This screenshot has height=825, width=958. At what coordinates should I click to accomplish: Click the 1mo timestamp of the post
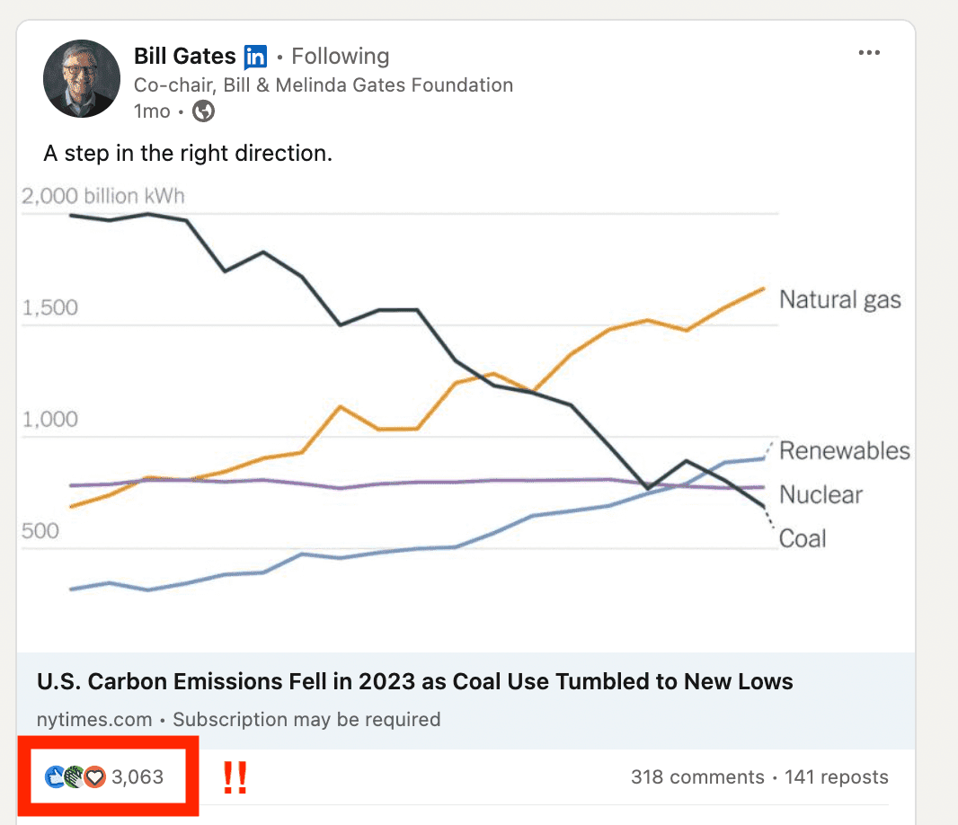click(x=151, y=111)
